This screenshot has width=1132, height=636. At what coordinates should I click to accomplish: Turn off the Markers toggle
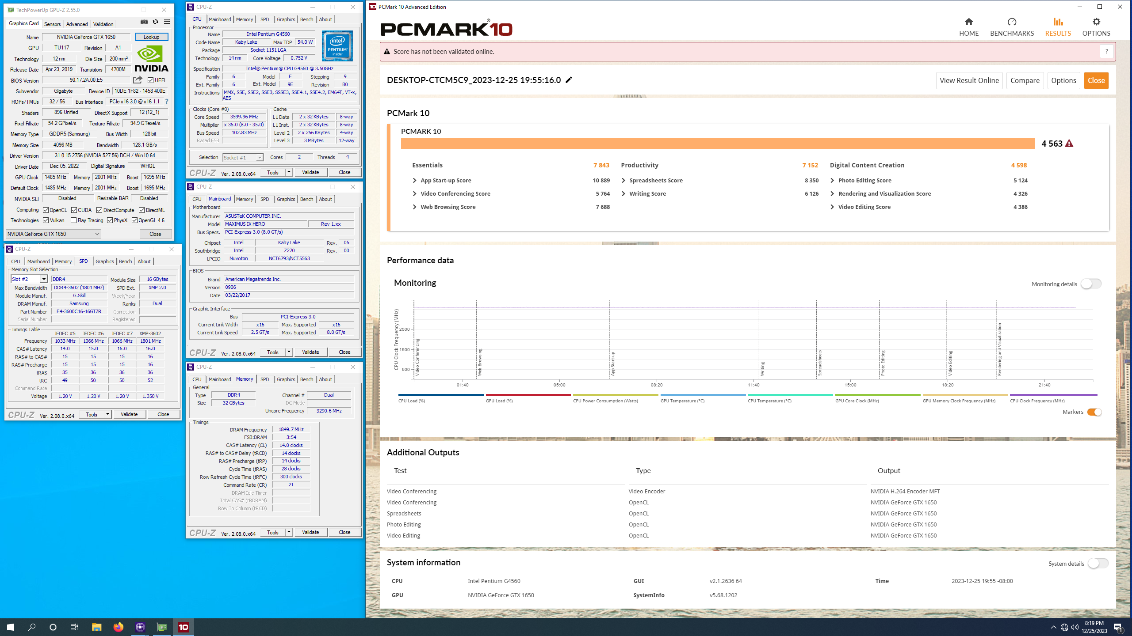[1094, 412]
